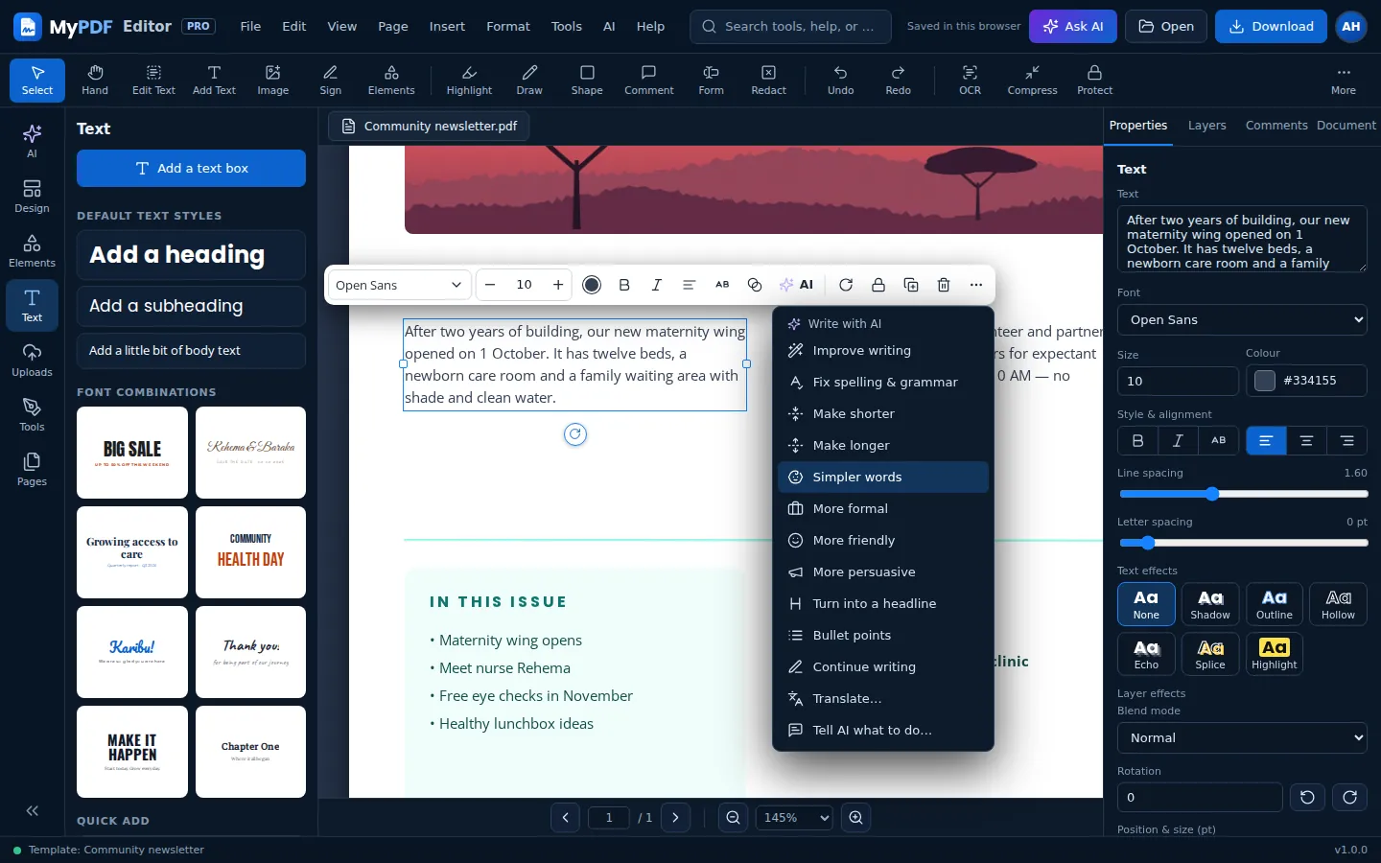Select the Draw tool
The height and width of the screenshot is (863, 1381).
click(529, 80)
